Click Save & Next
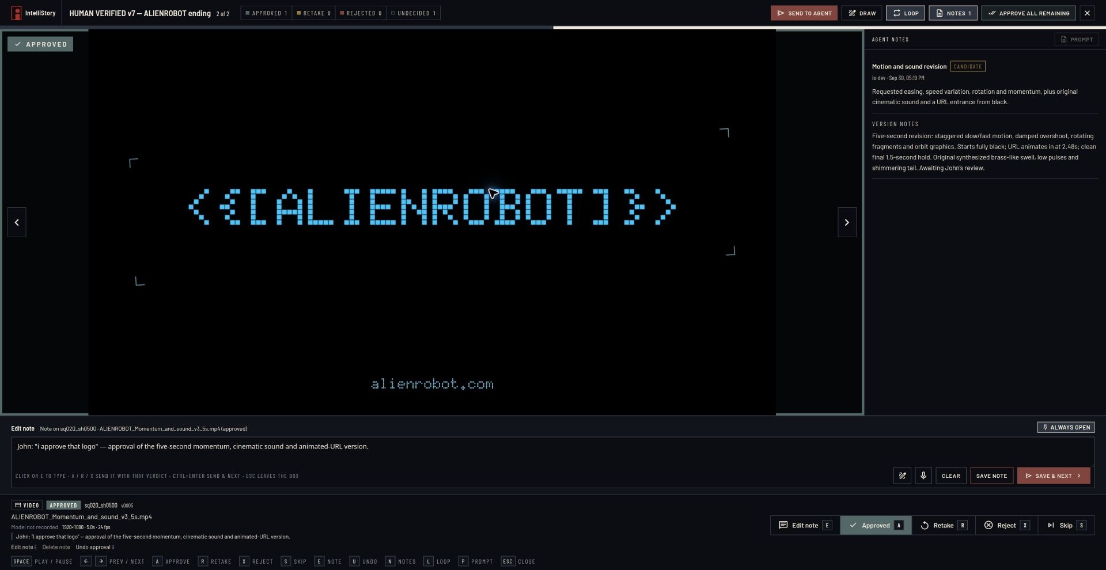 (1054, 476)
